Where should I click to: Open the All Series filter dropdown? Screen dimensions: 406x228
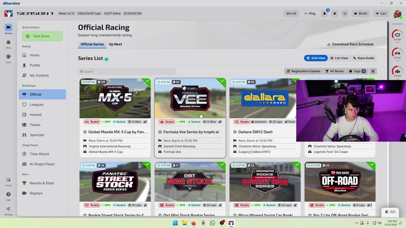(335, 71)
